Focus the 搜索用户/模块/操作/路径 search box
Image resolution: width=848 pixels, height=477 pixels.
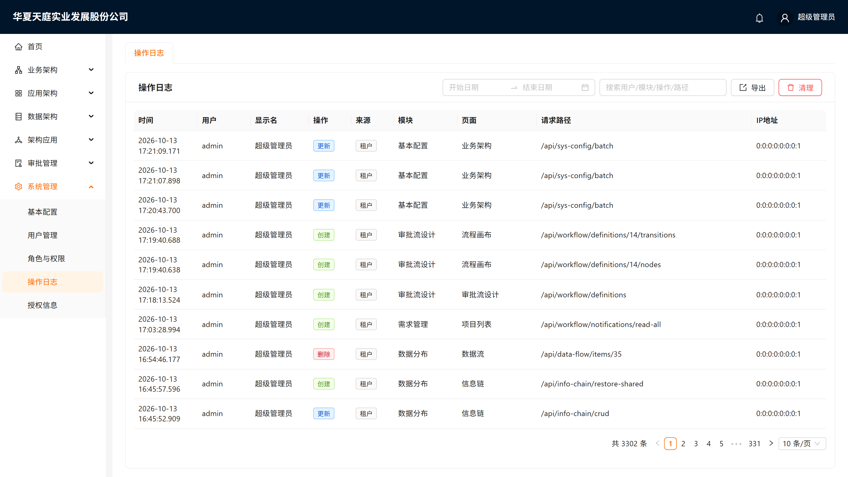point(663,87)
